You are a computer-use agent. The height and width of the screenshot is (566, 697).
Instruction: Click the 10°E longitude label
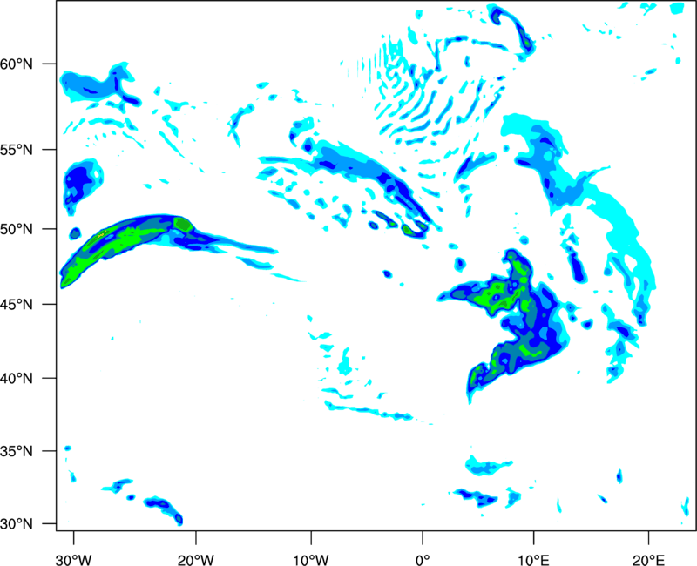tap(533, 560)
